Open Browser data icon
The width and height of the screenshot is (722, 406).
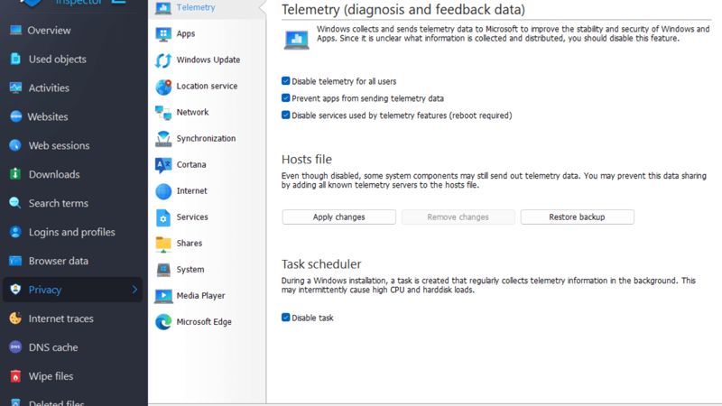15,261
